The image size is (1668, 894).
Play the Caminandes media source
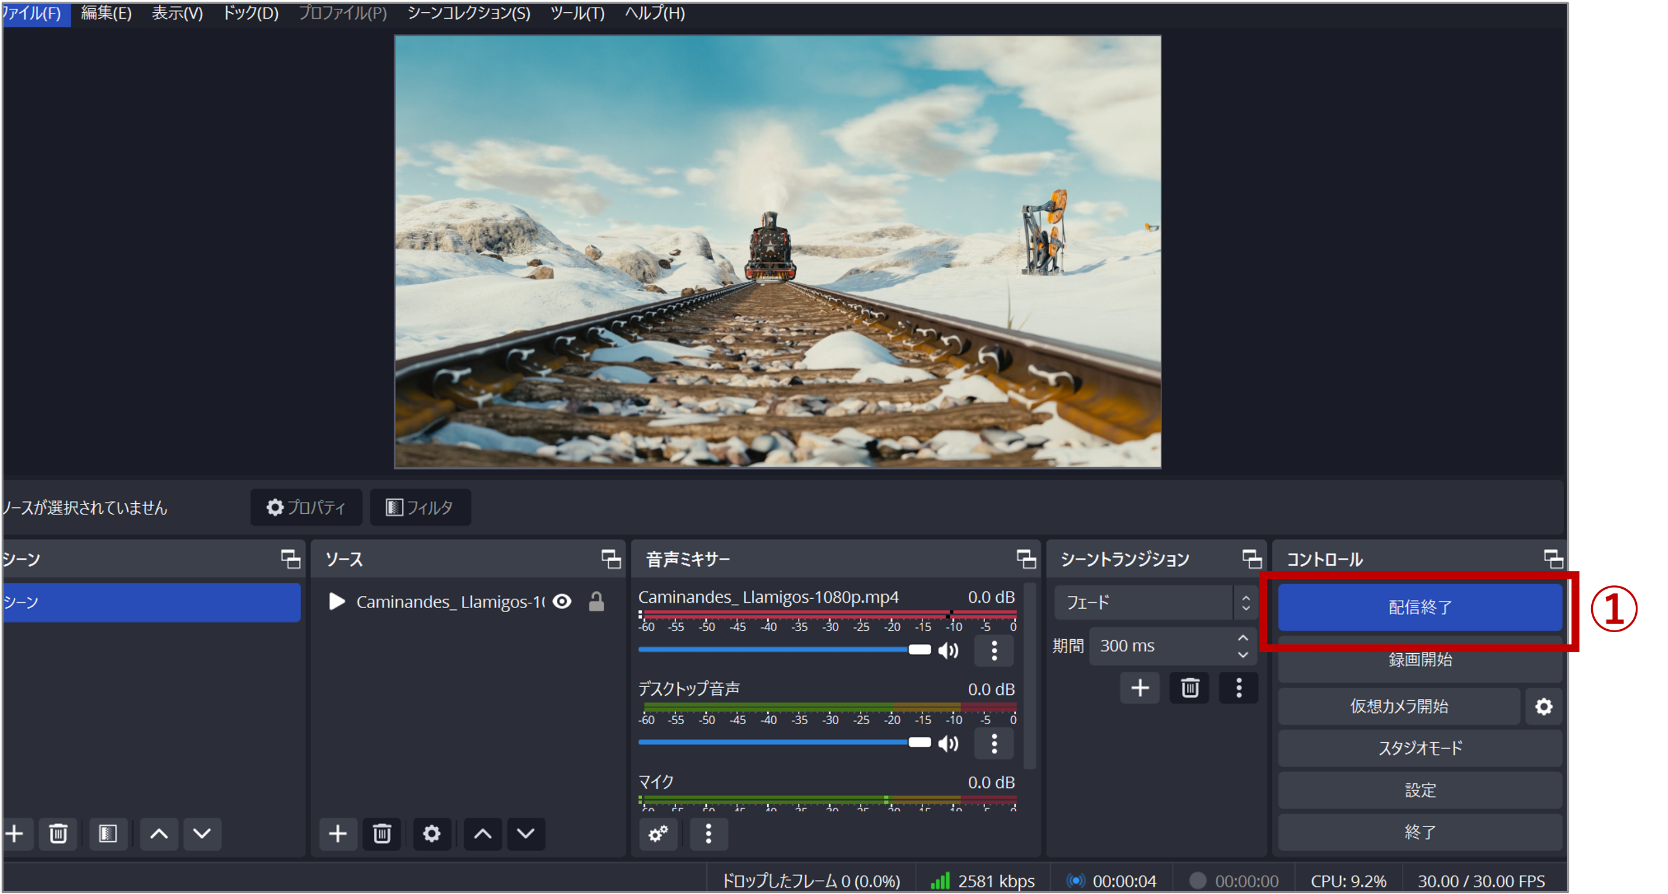tap(337, 602)
